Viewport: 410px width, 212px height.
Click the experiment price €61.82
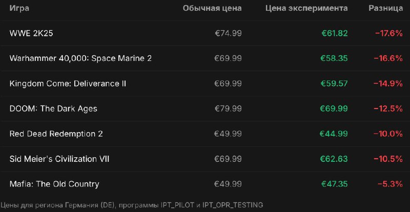(x=334, y=33)
